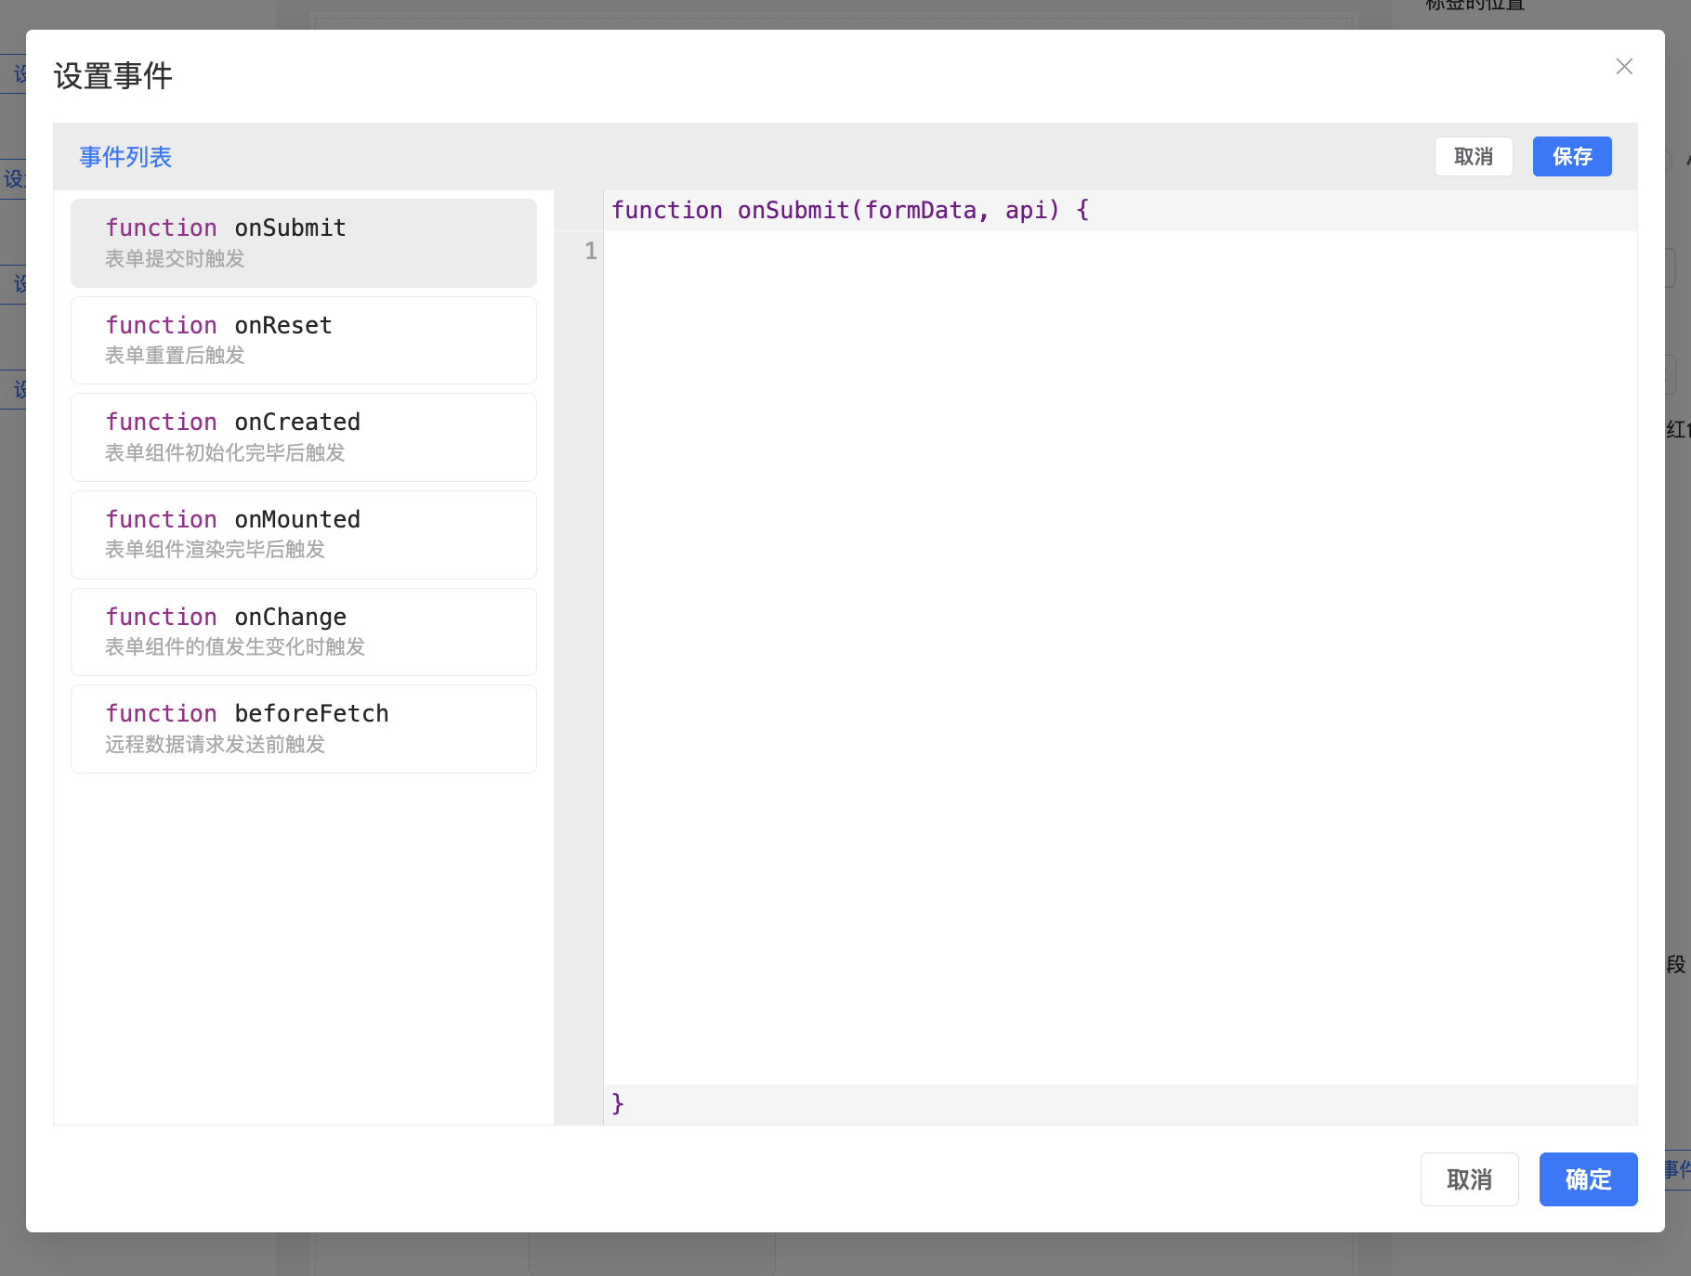Click 取消 beside the 确定 button
Screen dimensions: 1691x1276
tap(1468, 1179)
